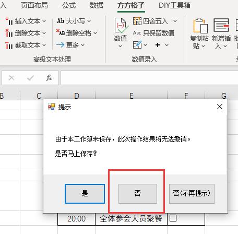The image size is (238, 234).
Task: Click the 只保留数值 Abc icon
Action: [x=137, y=33]
